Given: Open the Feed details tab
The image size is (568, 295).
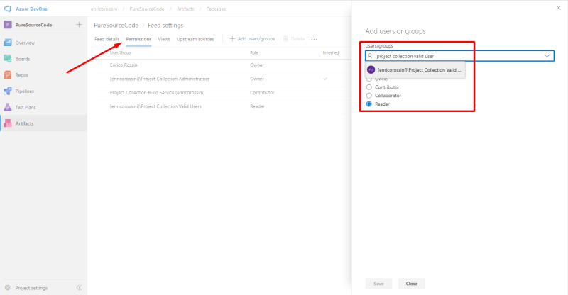Looking at the screenshot, I should click(x=107, y=39).
